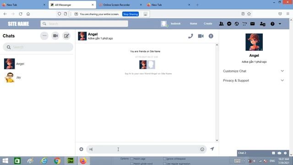The height and width of the screenshot is (165, 293).
Task: Switch to first New Tab
Action: coord(24,5)
